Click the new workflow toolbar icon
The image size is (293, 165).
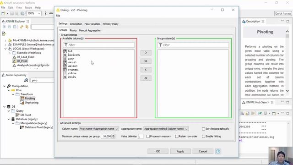(3, 13)
